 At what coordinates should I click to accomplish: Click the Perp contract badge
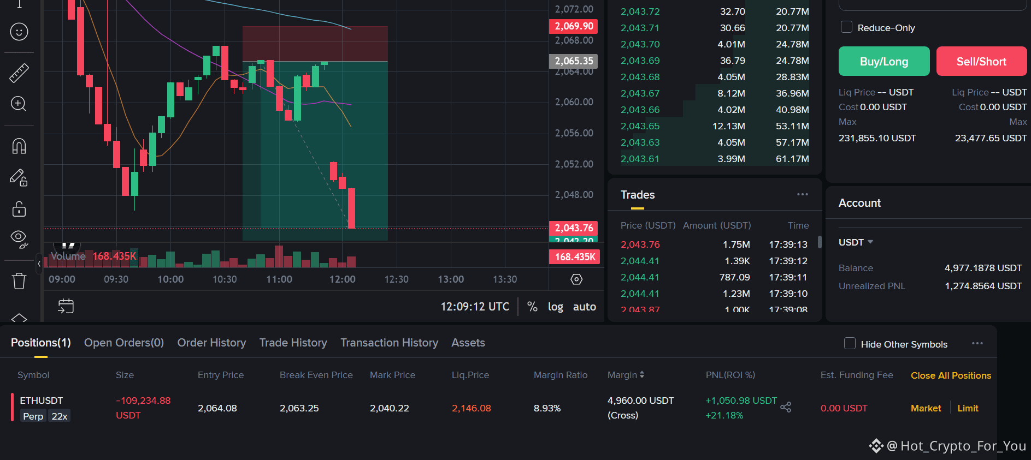click(33, 416)
